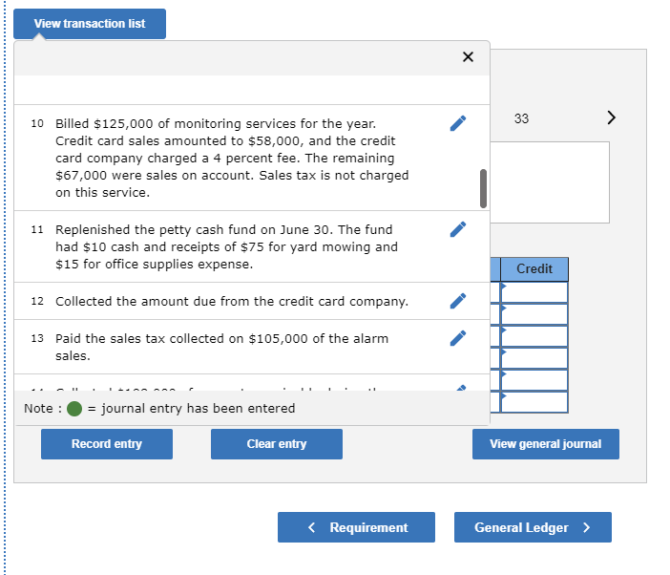Click transaction list scrollbar thumb
Screen dimensions: 670x575
483,188
